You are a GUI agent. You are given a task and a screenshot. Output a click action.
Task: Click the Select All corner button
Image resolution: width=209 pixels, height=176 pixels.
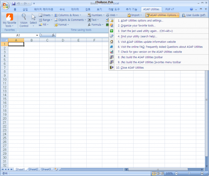[5, 40]
